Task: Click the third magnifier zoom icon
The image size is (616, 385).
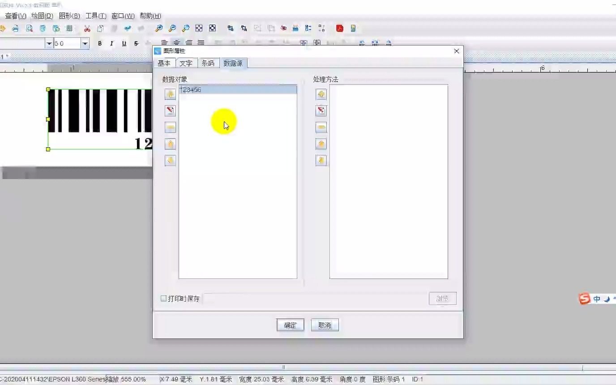Action: pyautogui.click(x=185, y=28)
